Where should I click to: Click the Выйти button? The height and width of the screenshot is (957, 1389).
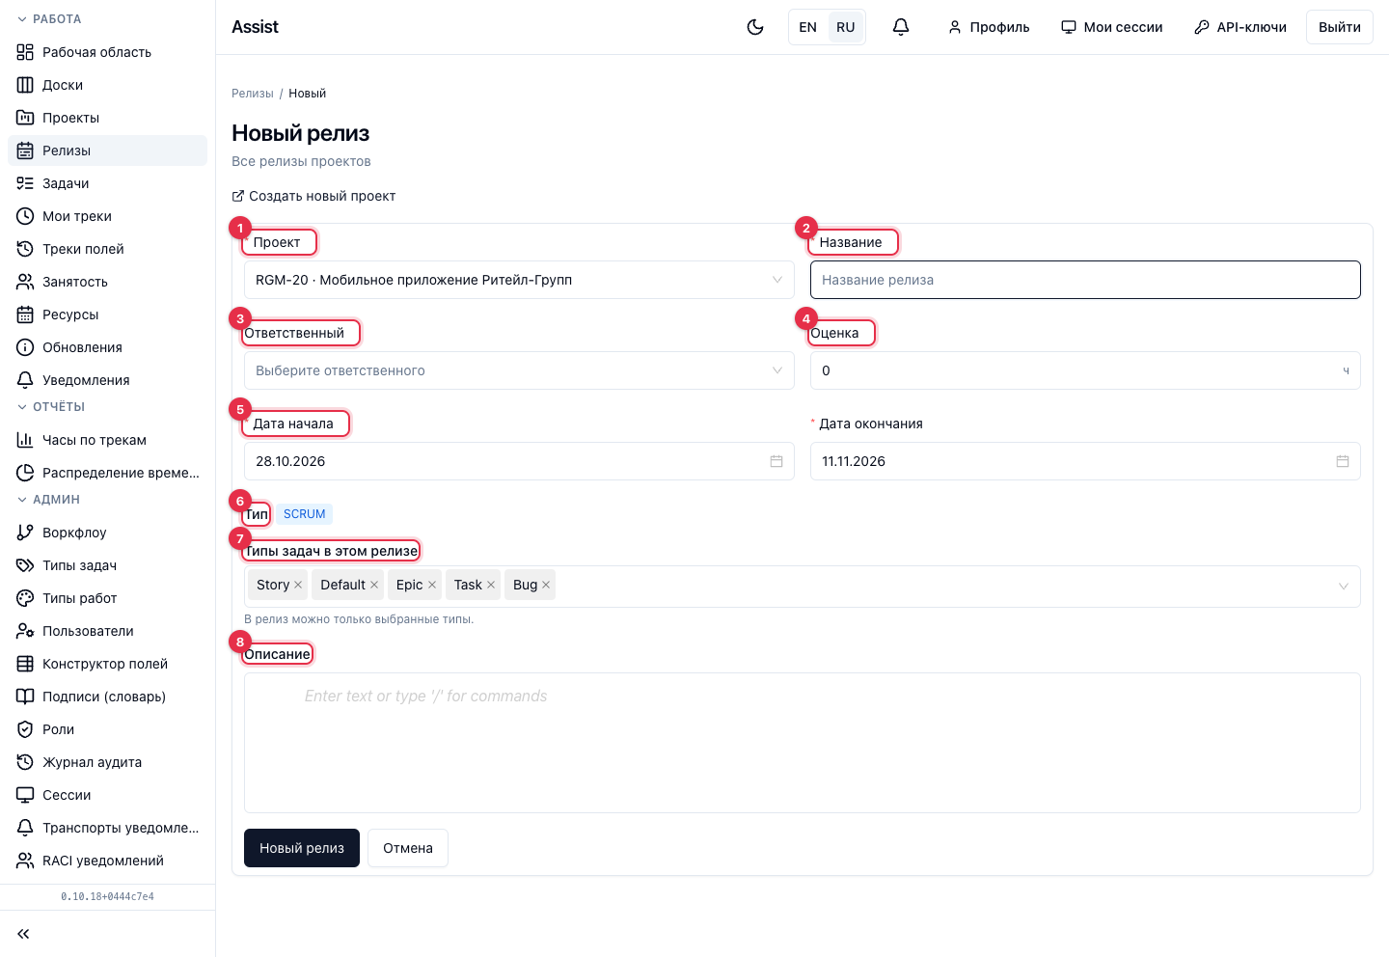[1340, 27]
